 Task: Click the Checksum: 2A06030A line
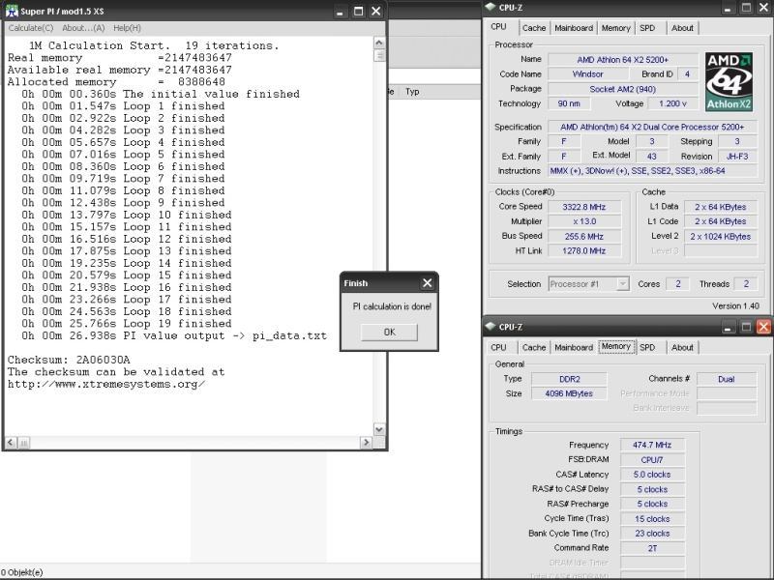(x=69, y=360)
